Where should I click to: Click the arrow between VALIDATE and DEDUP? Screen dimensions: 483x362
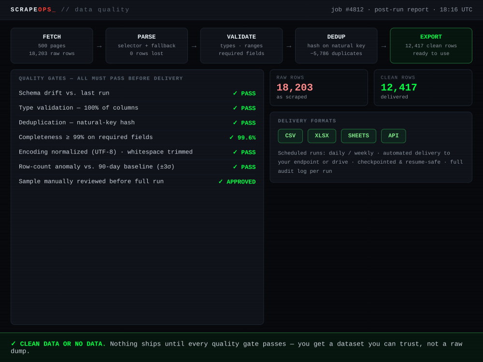click(x=289, y=46)
